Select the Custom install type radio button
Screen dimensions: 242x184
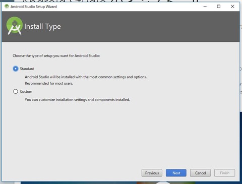coord(16,91)
